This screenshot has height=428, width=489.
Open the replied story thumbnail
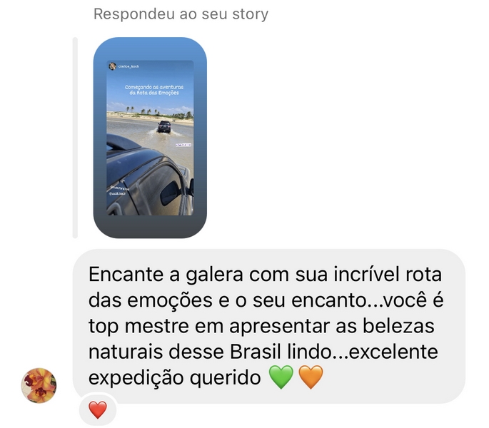150,138
